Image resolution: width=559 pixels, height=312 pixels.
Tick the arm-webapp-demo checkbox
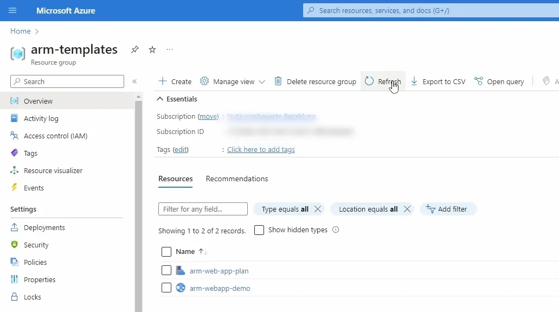tap(166, 288)
